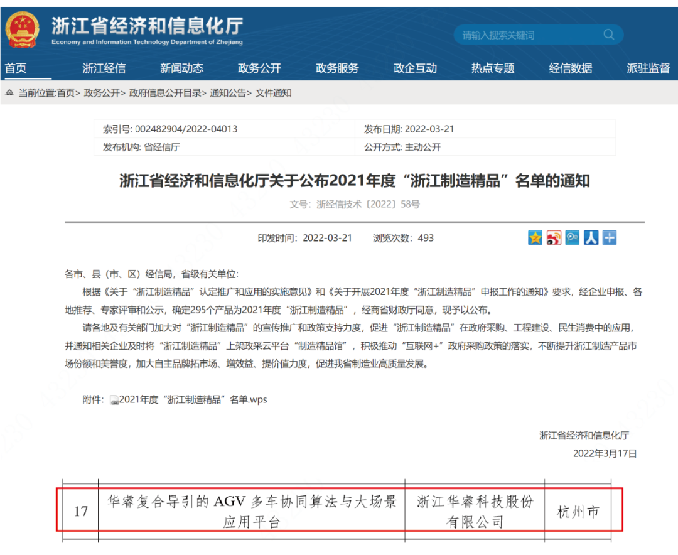This screenshot has height=555, width=678.
Task: Click table cell number 17
Action: pos(81,511)
